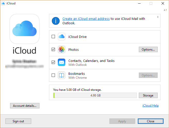Open Photos Options button
Screen dimensions: 169x128
[148, 50]
